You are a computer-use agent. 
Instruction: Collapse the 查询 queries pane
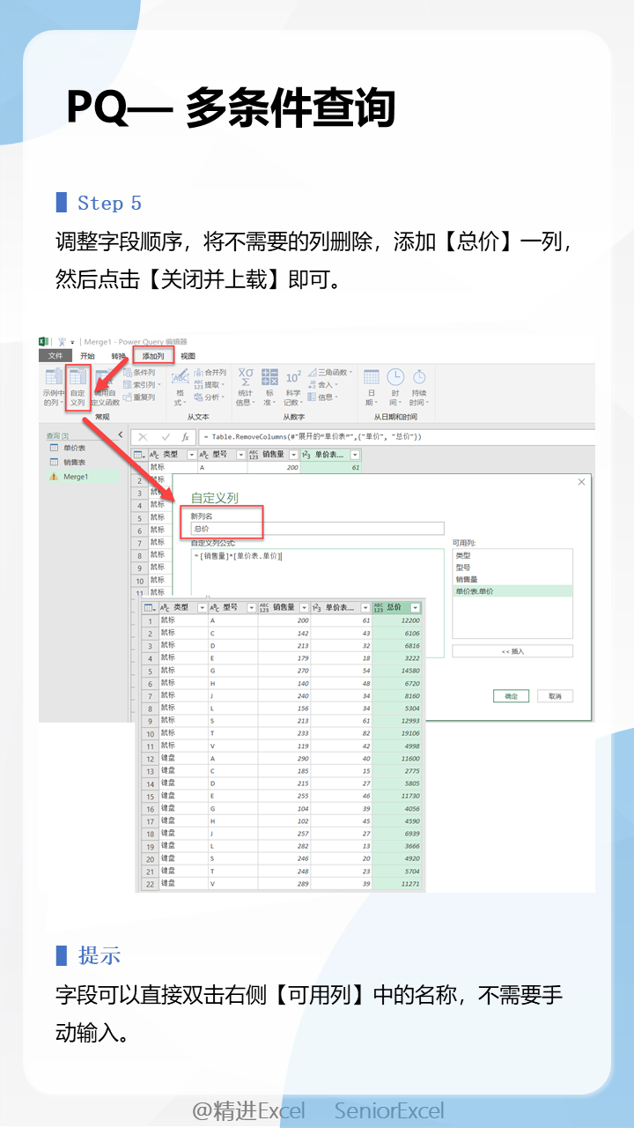[x=121, y=435]
